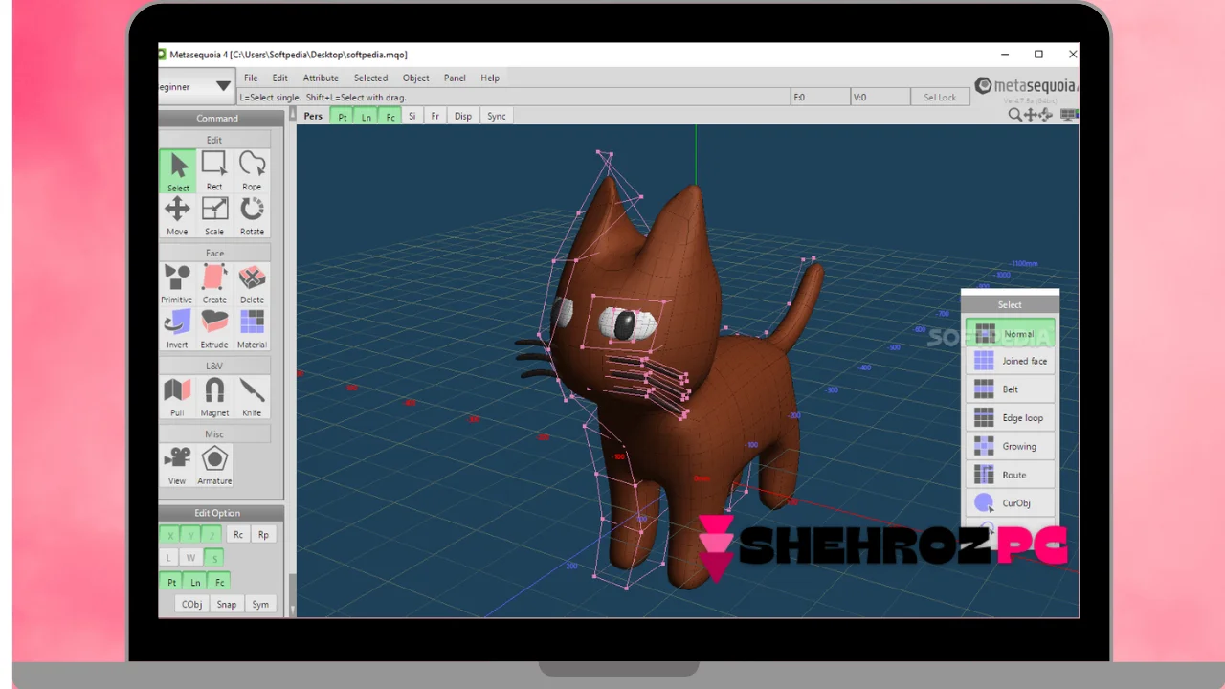Screen dimensions: 1225x689
Task: Open the Selected menu
Action: (370, 78)
